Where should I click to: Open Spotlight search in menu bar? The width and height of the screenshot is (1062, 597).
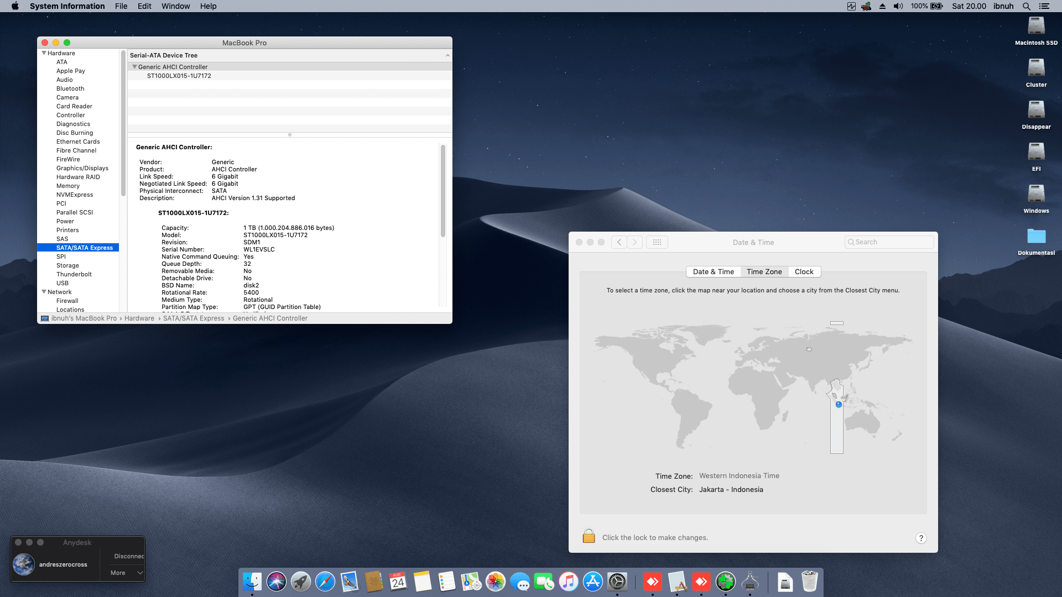(1027, 6)
